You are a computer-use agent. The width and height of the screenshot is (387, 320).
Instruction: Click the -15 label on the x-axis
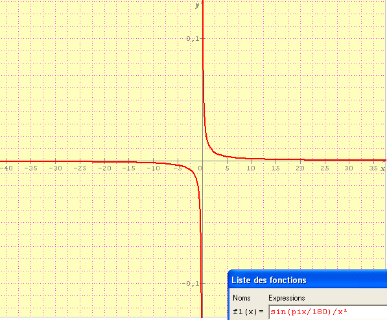128,168
